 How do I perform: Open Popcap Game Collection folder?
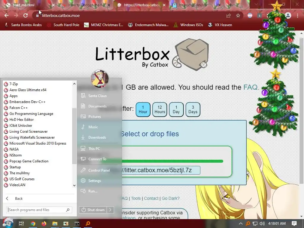(38, 161)
